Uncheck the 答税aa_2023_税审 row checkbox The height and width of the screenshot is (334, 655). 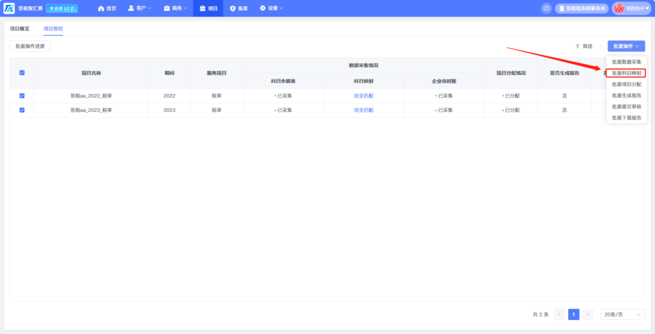22,110
